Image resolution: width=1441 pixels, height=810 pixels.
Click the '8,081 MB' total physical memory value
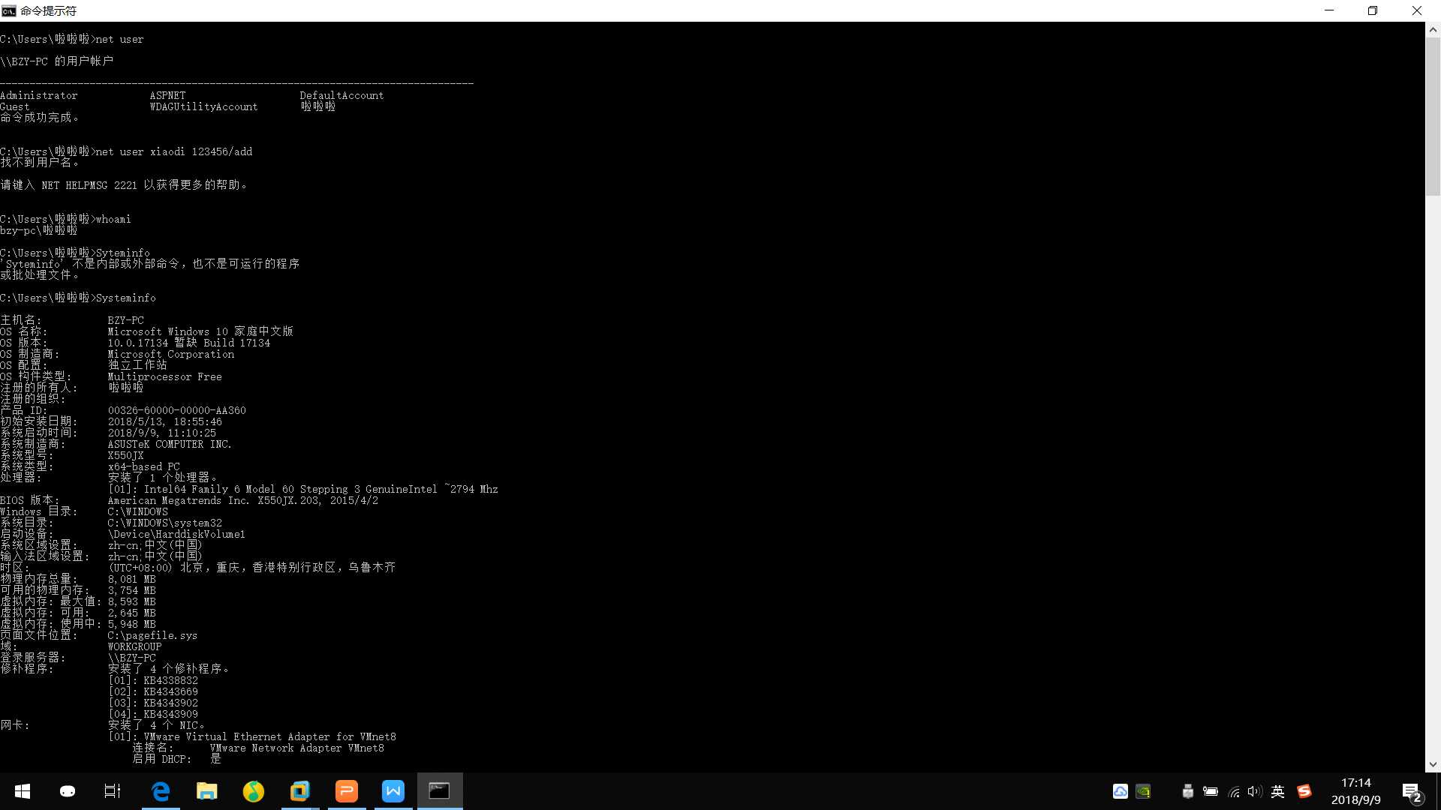[x=131, y=579]
